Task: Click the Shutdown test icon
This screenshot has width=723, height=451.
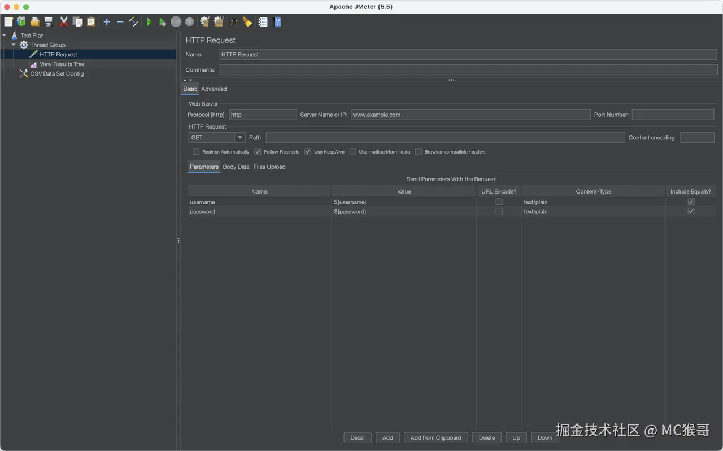Action: (x=190, y=22)
